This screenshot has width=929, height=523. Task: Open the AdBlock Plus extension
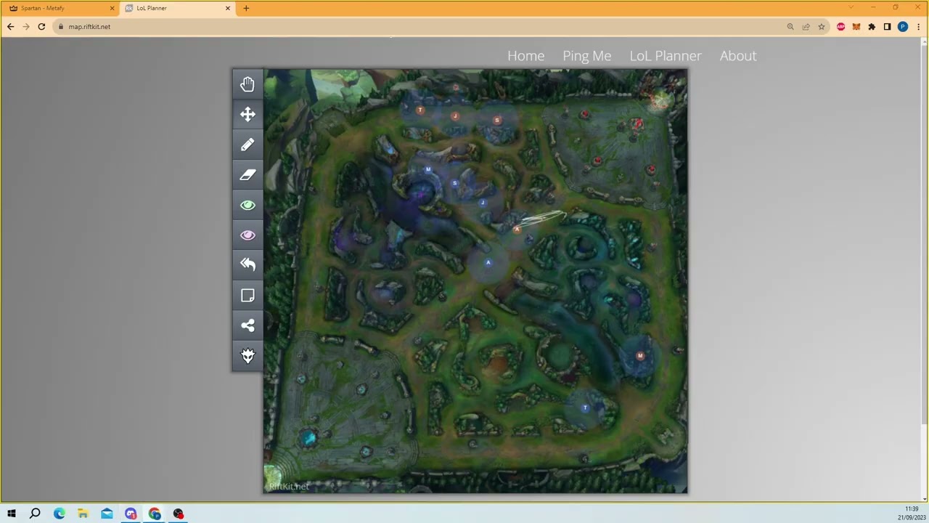[840, 27]
